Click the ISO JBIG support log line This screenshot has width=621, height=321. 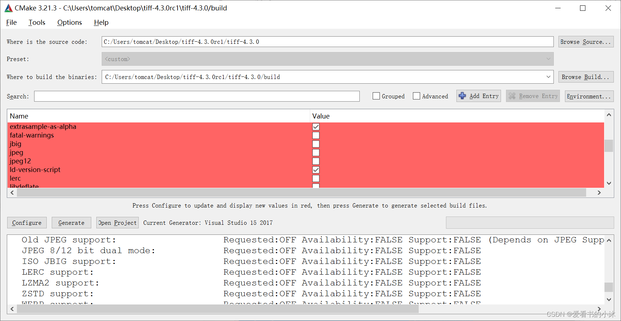point(251,261)
